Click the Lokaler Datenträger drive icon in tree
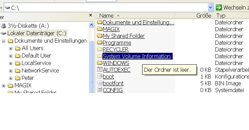The image size is (249, 130). coord(3,33)
